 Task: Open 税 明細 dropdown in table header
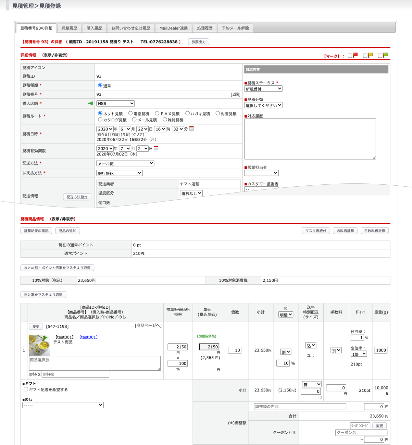(x=286, y=315)
